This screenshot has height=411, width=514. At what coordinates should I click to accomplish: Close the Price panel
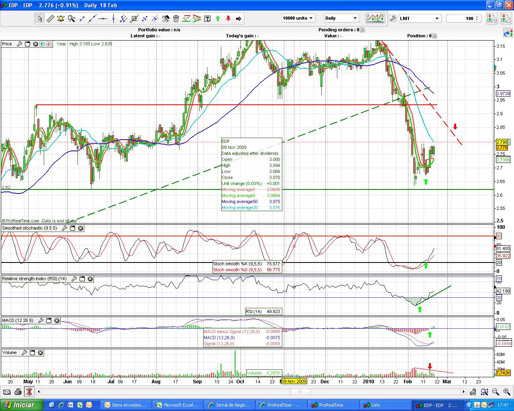(x=35, y=44)
